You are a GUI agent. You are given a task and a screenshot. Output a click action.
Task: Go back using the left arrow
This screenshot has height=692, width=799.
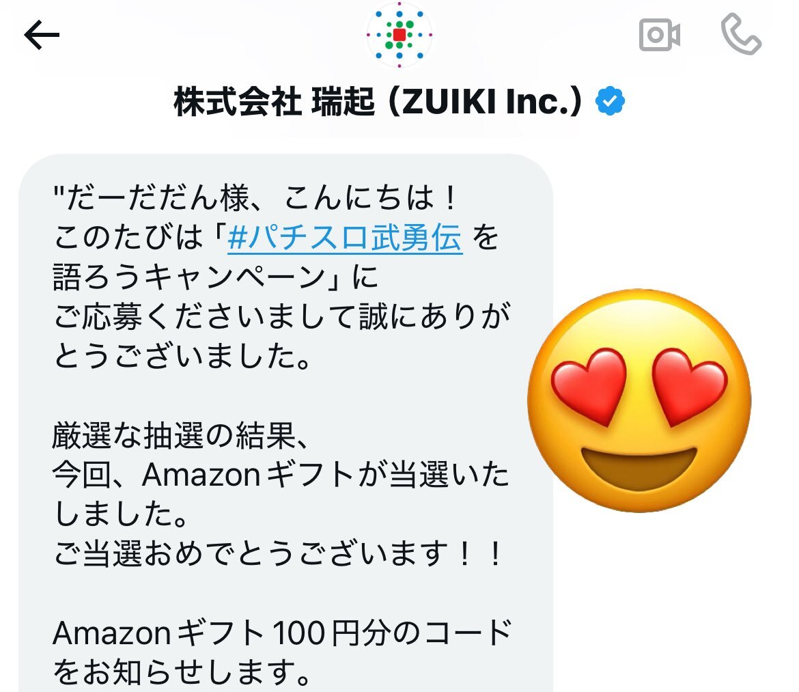click(x=42, y=35)
